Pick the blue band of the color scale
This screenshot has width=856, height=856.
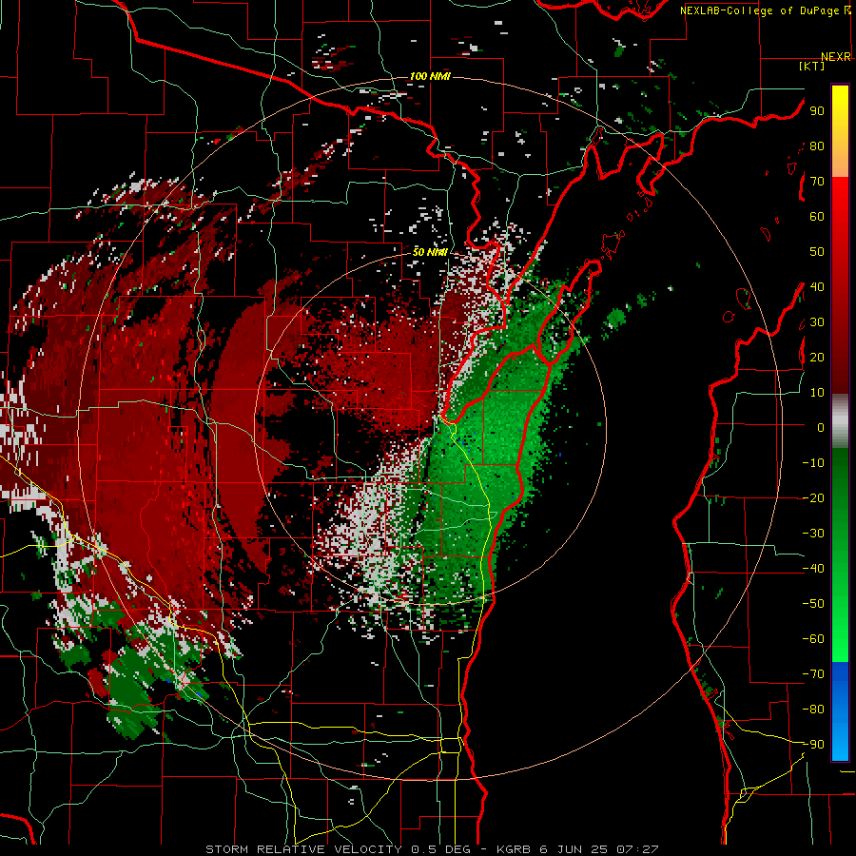coord(840,711)
